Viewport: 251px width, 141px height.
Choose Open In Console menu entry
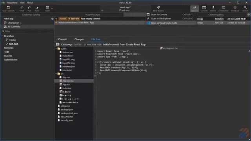click(x=171, y=14)
